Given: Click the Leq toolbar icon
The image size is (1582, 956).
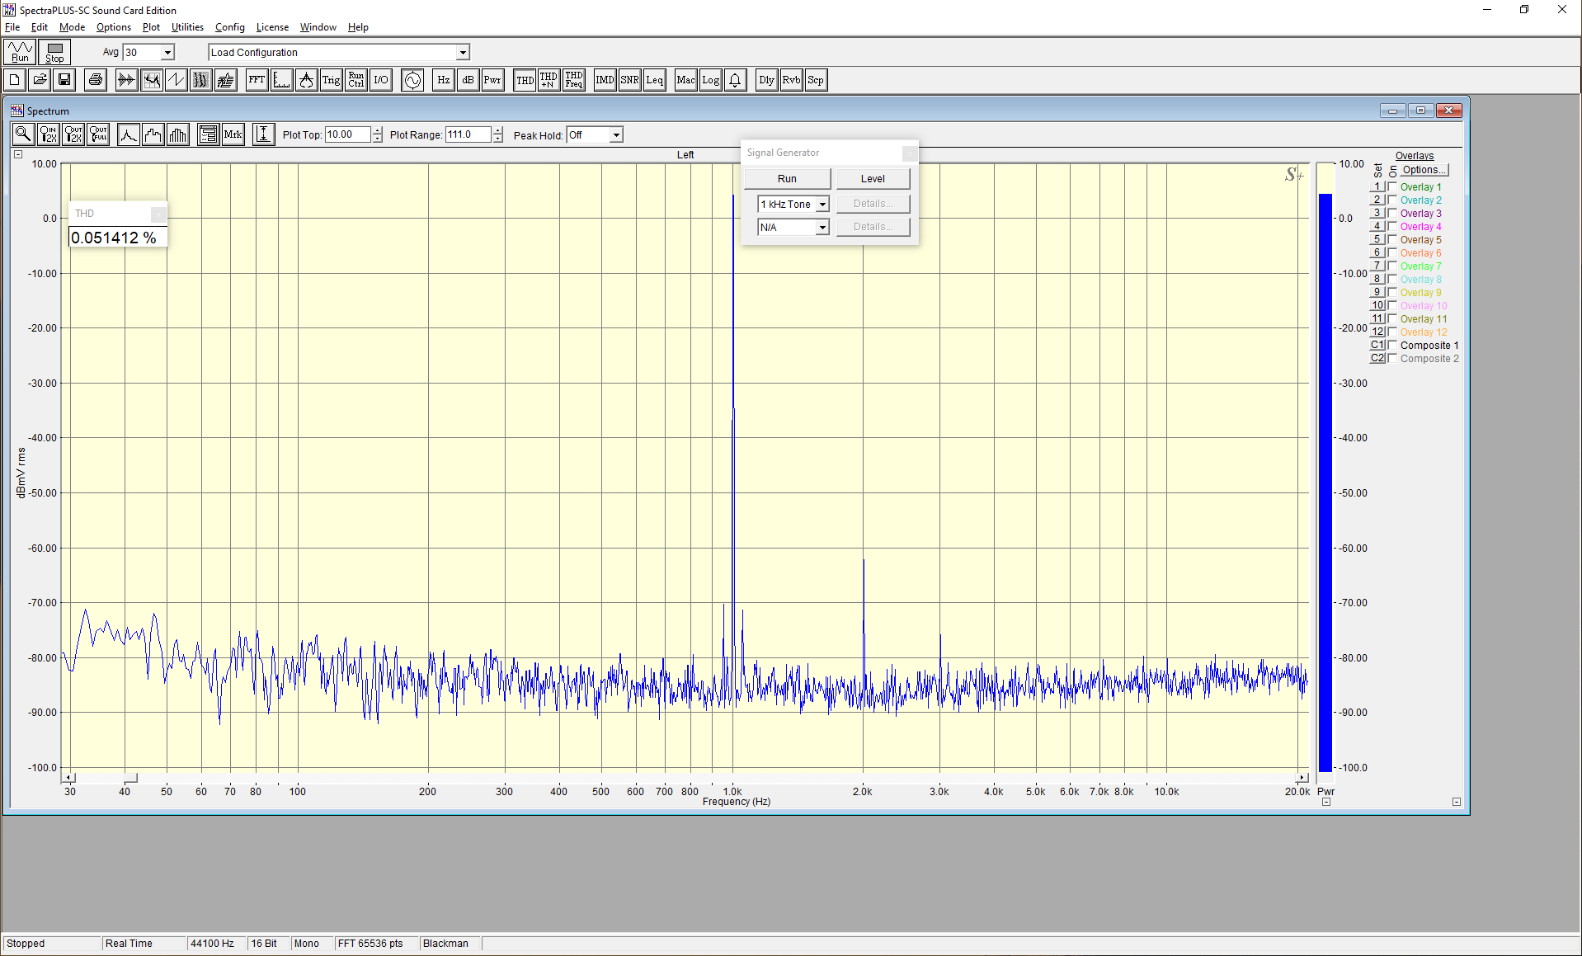Looking at the screenshot, I should pos(654,80).
